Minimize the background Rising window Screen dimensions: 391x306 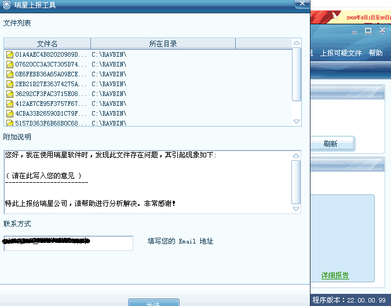[355, 32]
